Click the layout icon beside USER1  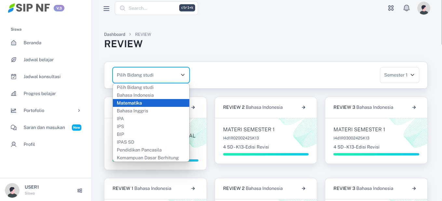pos(80,191)
